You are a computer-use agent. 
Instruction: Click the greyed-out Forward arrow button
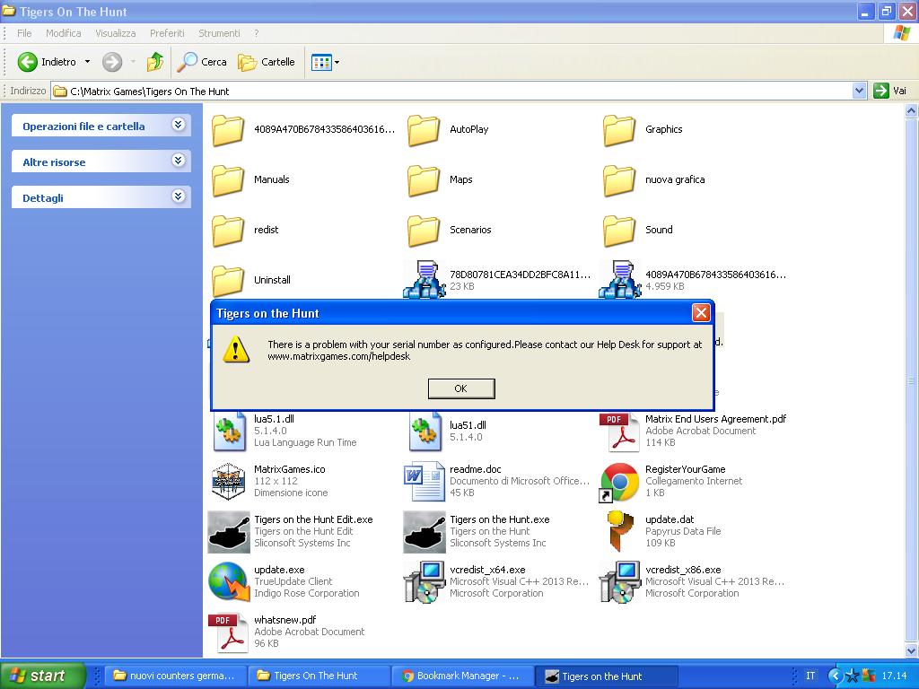(112, 62)
